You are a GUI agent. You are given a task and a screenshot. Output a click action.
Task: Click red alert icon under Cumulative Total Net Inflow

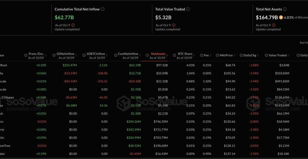tap(73, 25)
